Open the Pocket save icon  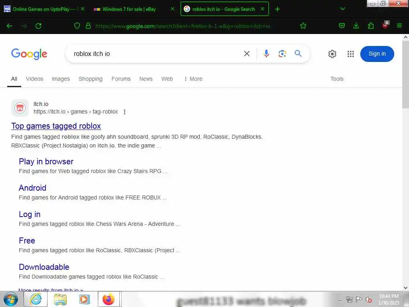pyautogui.click(x=342, y=26)
